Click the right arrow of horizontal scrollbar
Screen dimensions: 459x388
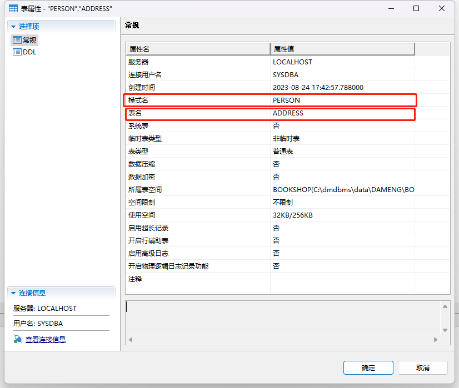pos(436,340)
